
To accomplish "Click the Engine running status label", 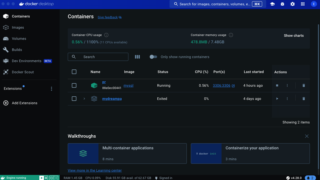I will coord(16,178).
